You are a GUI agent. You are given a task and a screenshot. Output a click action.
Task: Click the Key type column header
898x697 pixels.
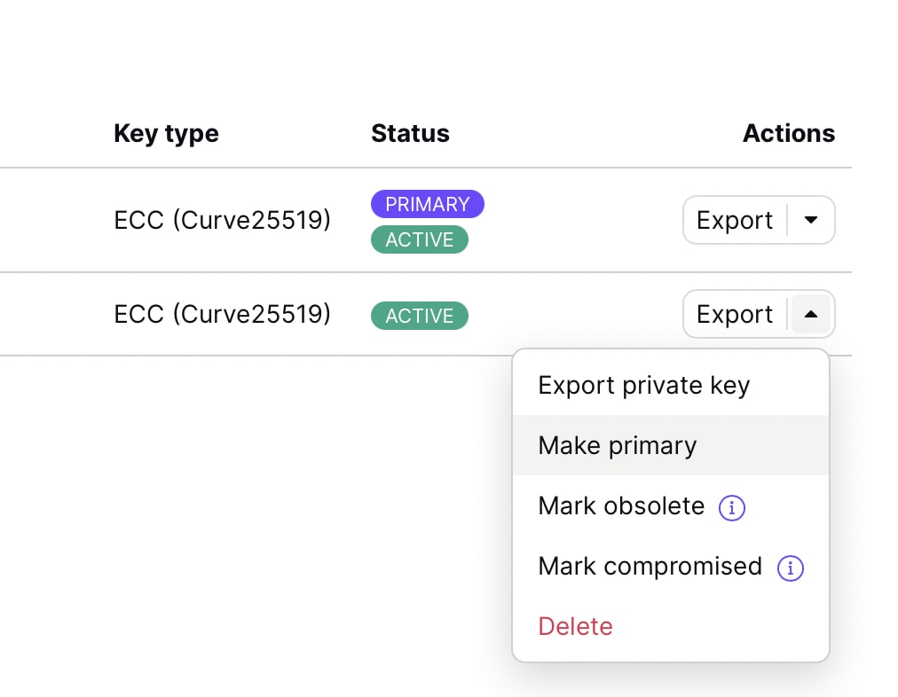tap(166, 134)
